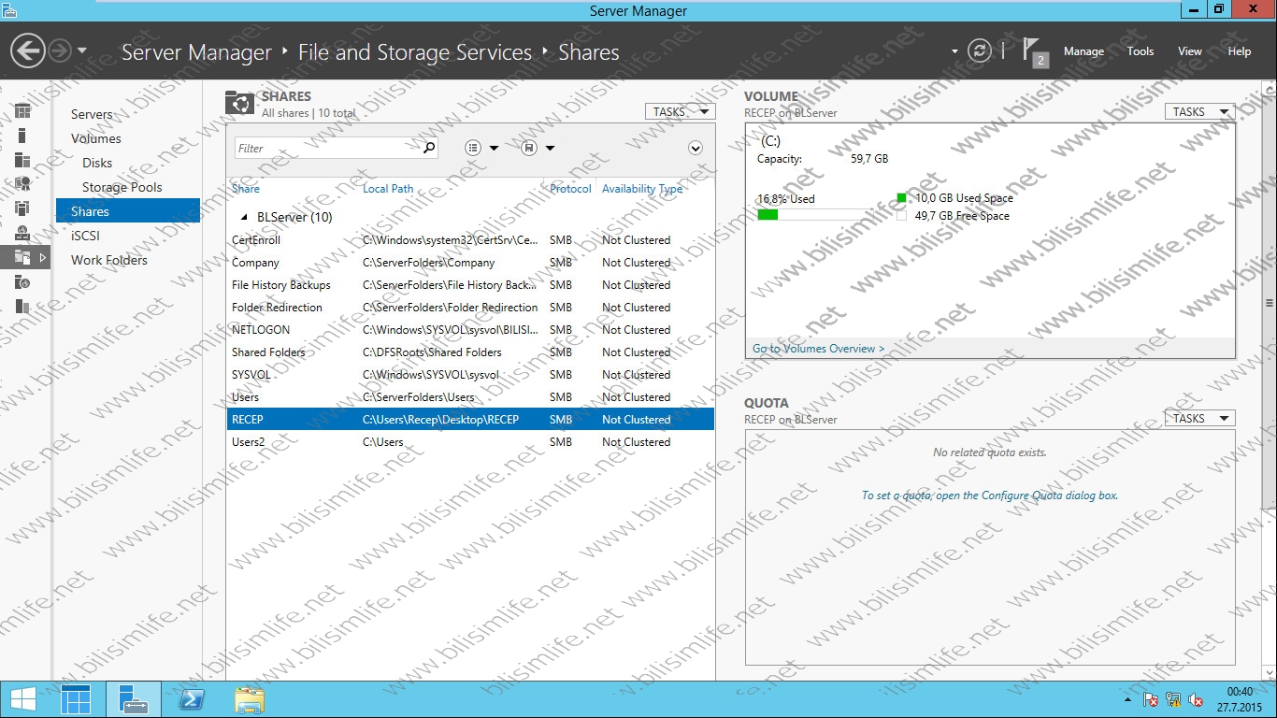Open Disks under Volumes
1277x718 pixels.
pyautogui.click(x=97, y=163)
